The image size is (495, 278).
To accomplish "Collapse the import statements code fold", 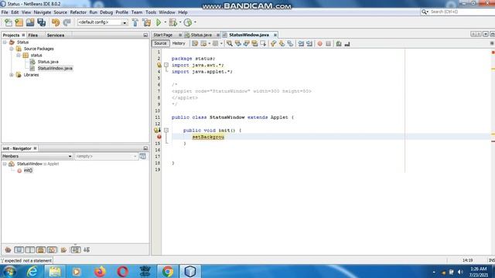I will point(166,65).
